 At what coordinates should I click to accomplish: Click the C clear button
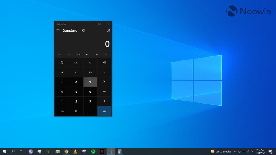tap(90, 63)
